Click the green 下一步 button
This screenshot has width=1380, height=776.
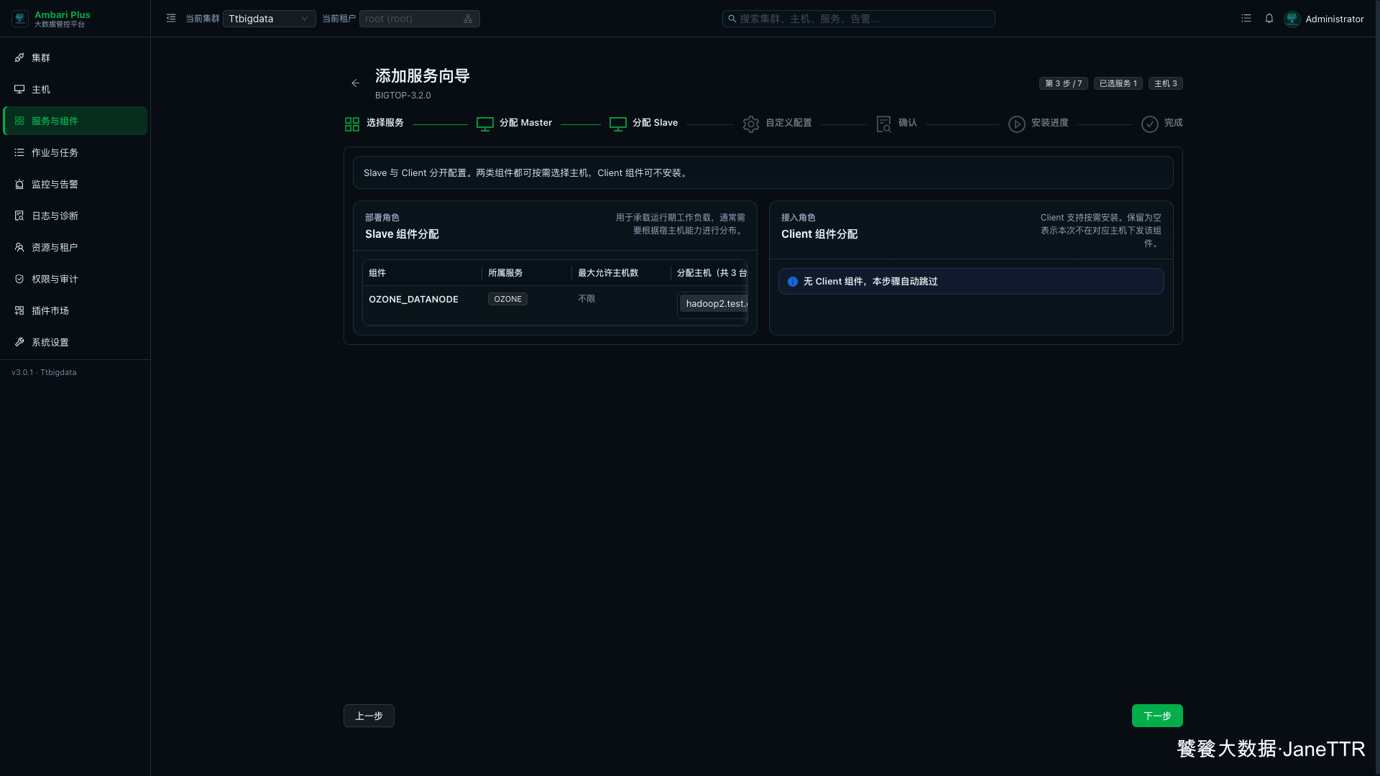point(1157,716)
